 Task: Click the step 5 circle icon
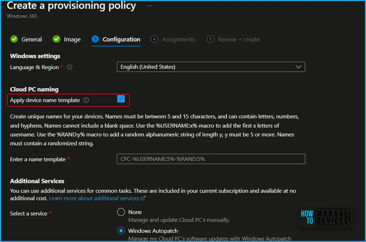pos(210,39)
